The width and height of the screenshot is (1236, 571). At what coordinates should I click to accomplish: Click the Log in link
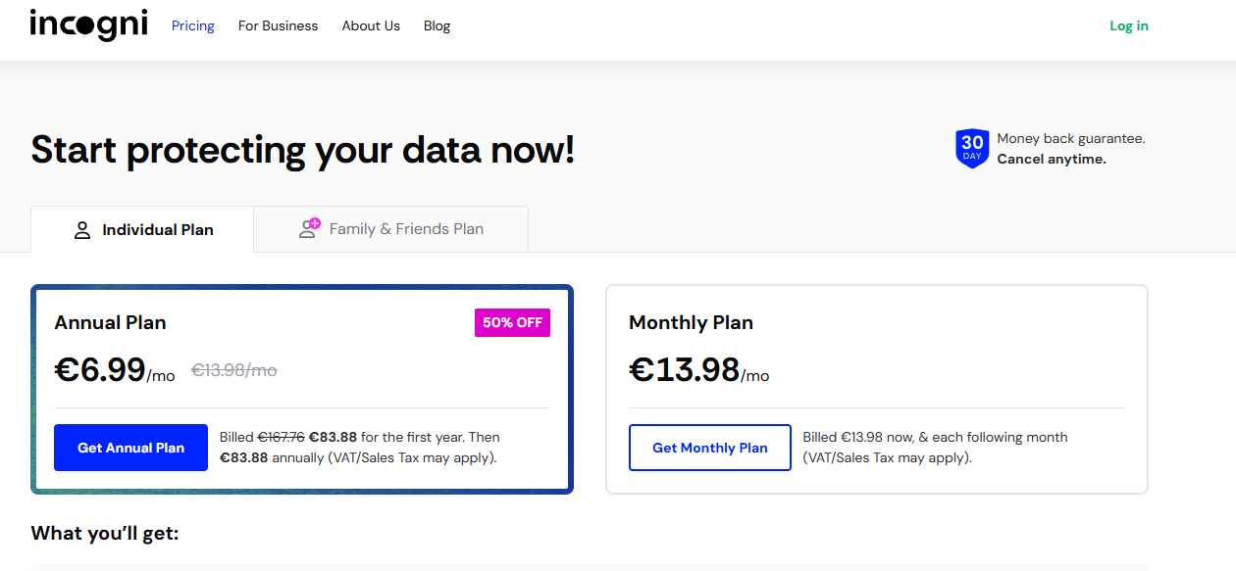1128,25
